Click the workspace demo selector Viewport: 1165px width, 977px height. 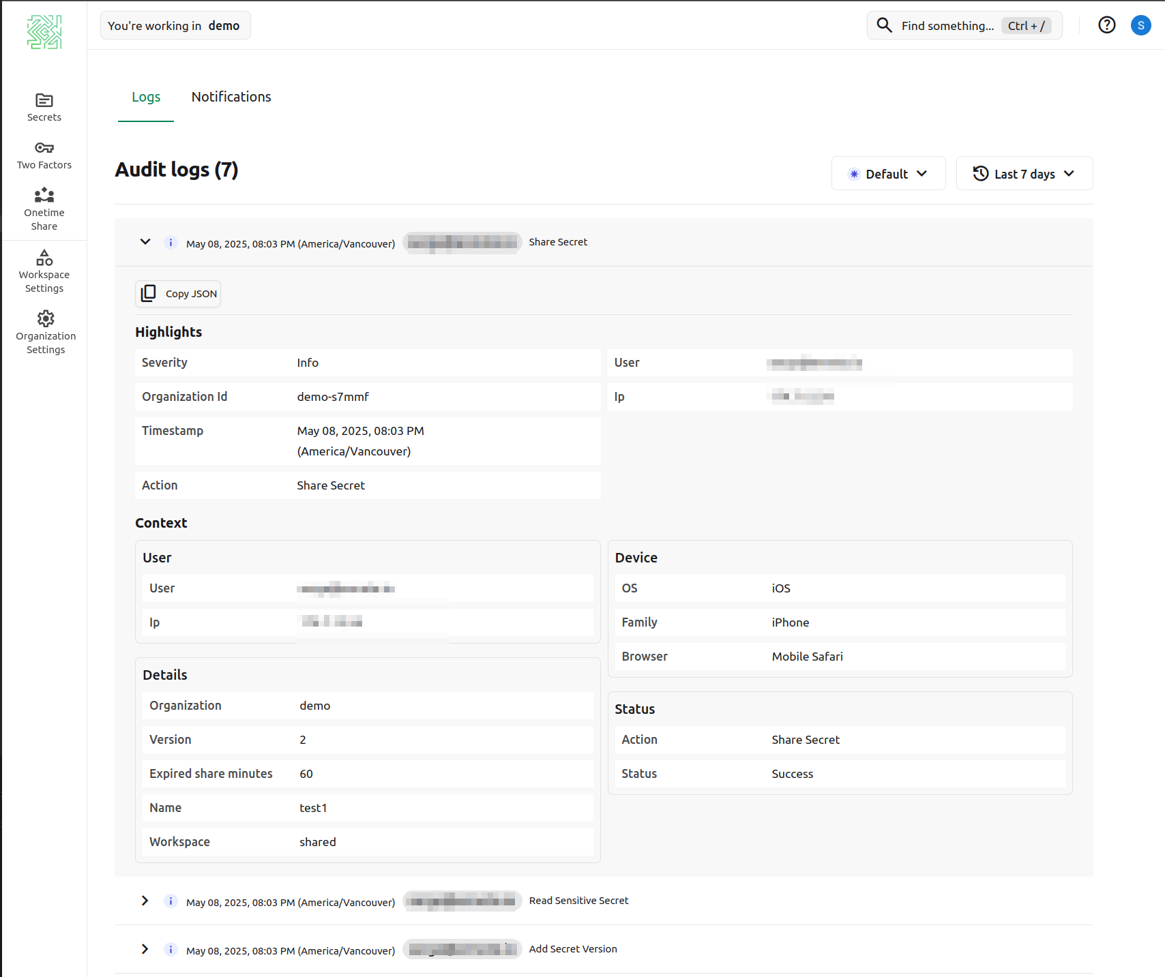(x=175, y=25)
